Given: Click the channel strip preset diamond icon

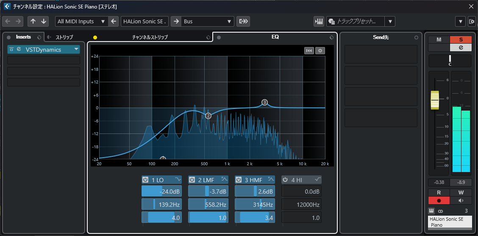Looking at the screenshot, I should click(208, 38).
